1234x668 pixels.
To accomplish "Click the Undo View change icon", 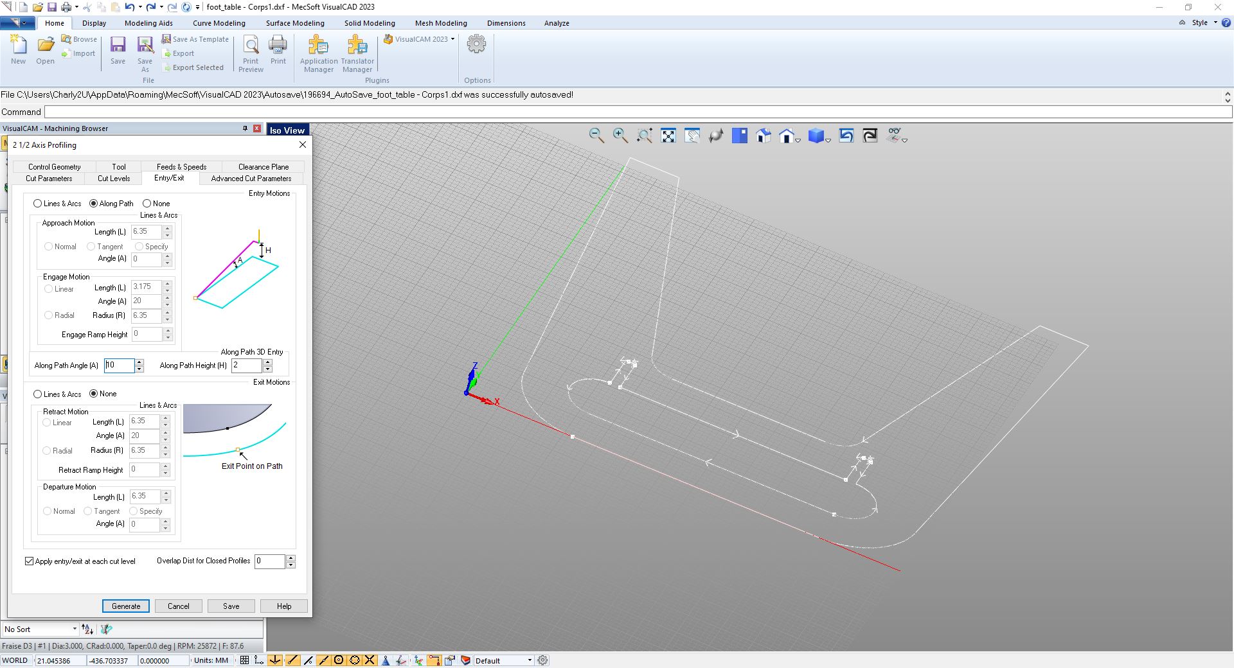I will click(x=846, y=136).
